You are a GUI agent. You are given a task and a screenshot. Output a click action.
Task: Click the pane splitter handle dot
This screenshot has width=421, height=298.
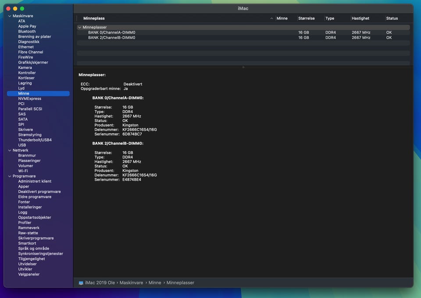click(x=243, y=67)
